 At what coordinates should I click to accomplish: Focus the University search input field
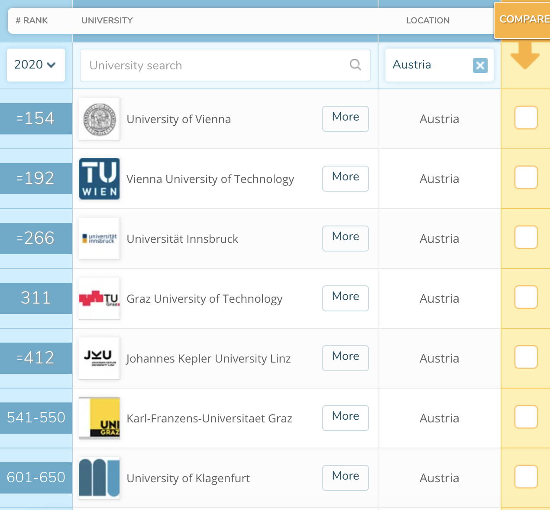[225, 65]
